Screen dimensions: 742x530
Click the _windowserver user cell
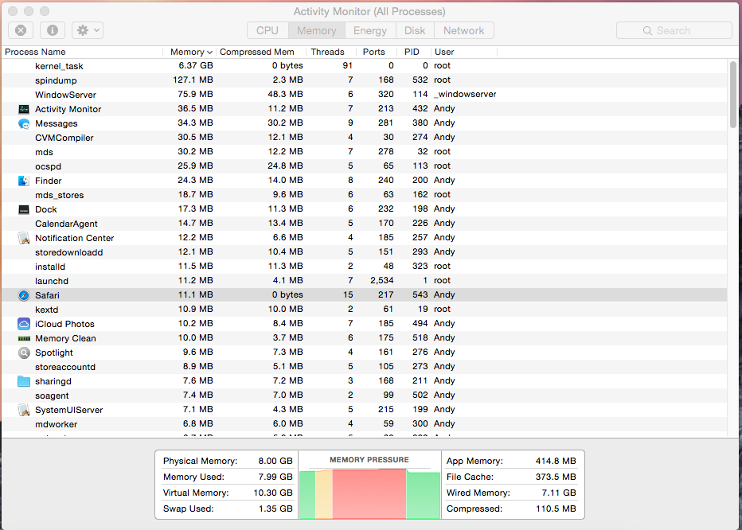click(465, 94)
